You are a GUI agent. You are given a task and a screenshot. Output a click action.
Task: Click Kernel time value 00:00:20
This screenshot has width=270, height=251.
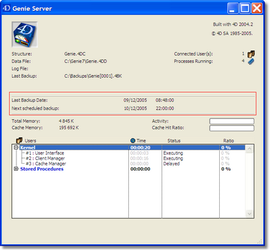click(x=140, y=147)
